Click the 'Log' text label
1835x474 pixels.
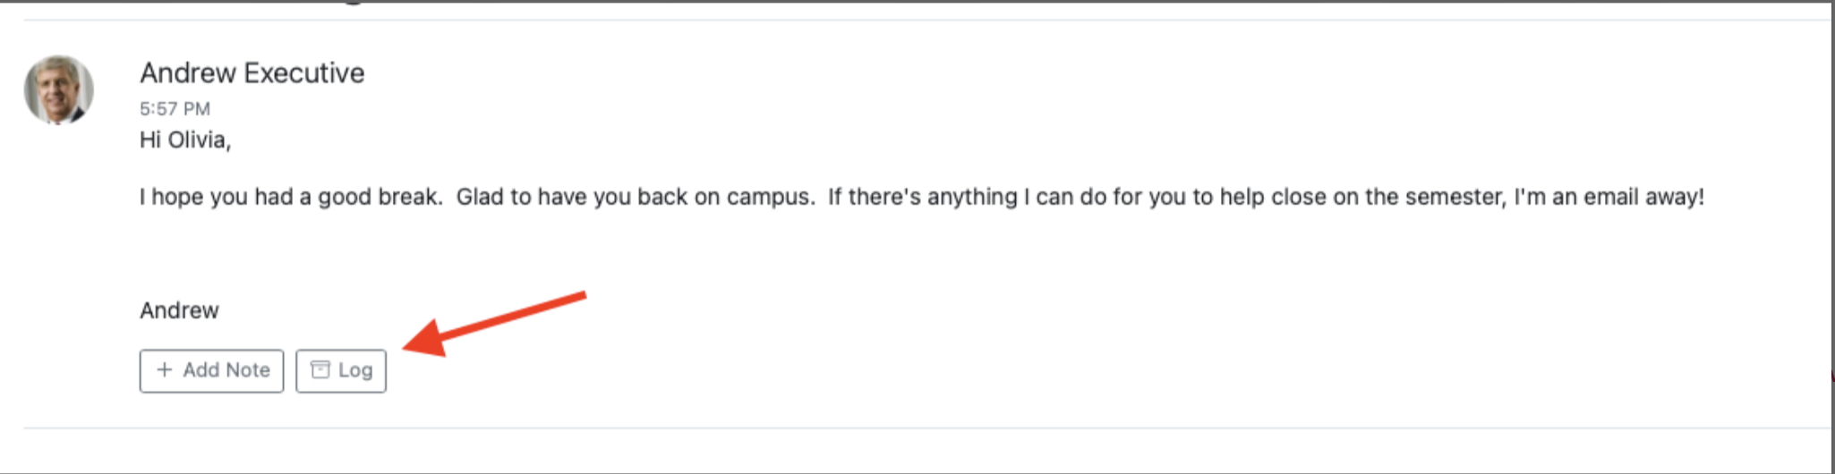[354, 369]
